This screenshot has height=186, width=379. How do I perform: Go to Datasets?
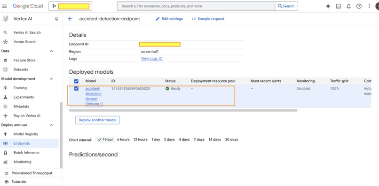21,70
